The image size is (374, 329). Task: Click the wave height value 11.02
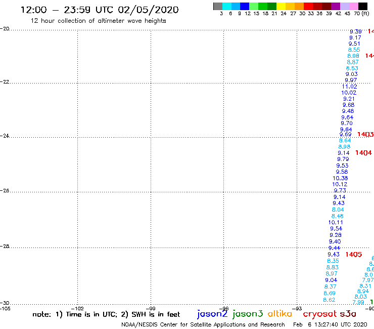pos(349,87)
